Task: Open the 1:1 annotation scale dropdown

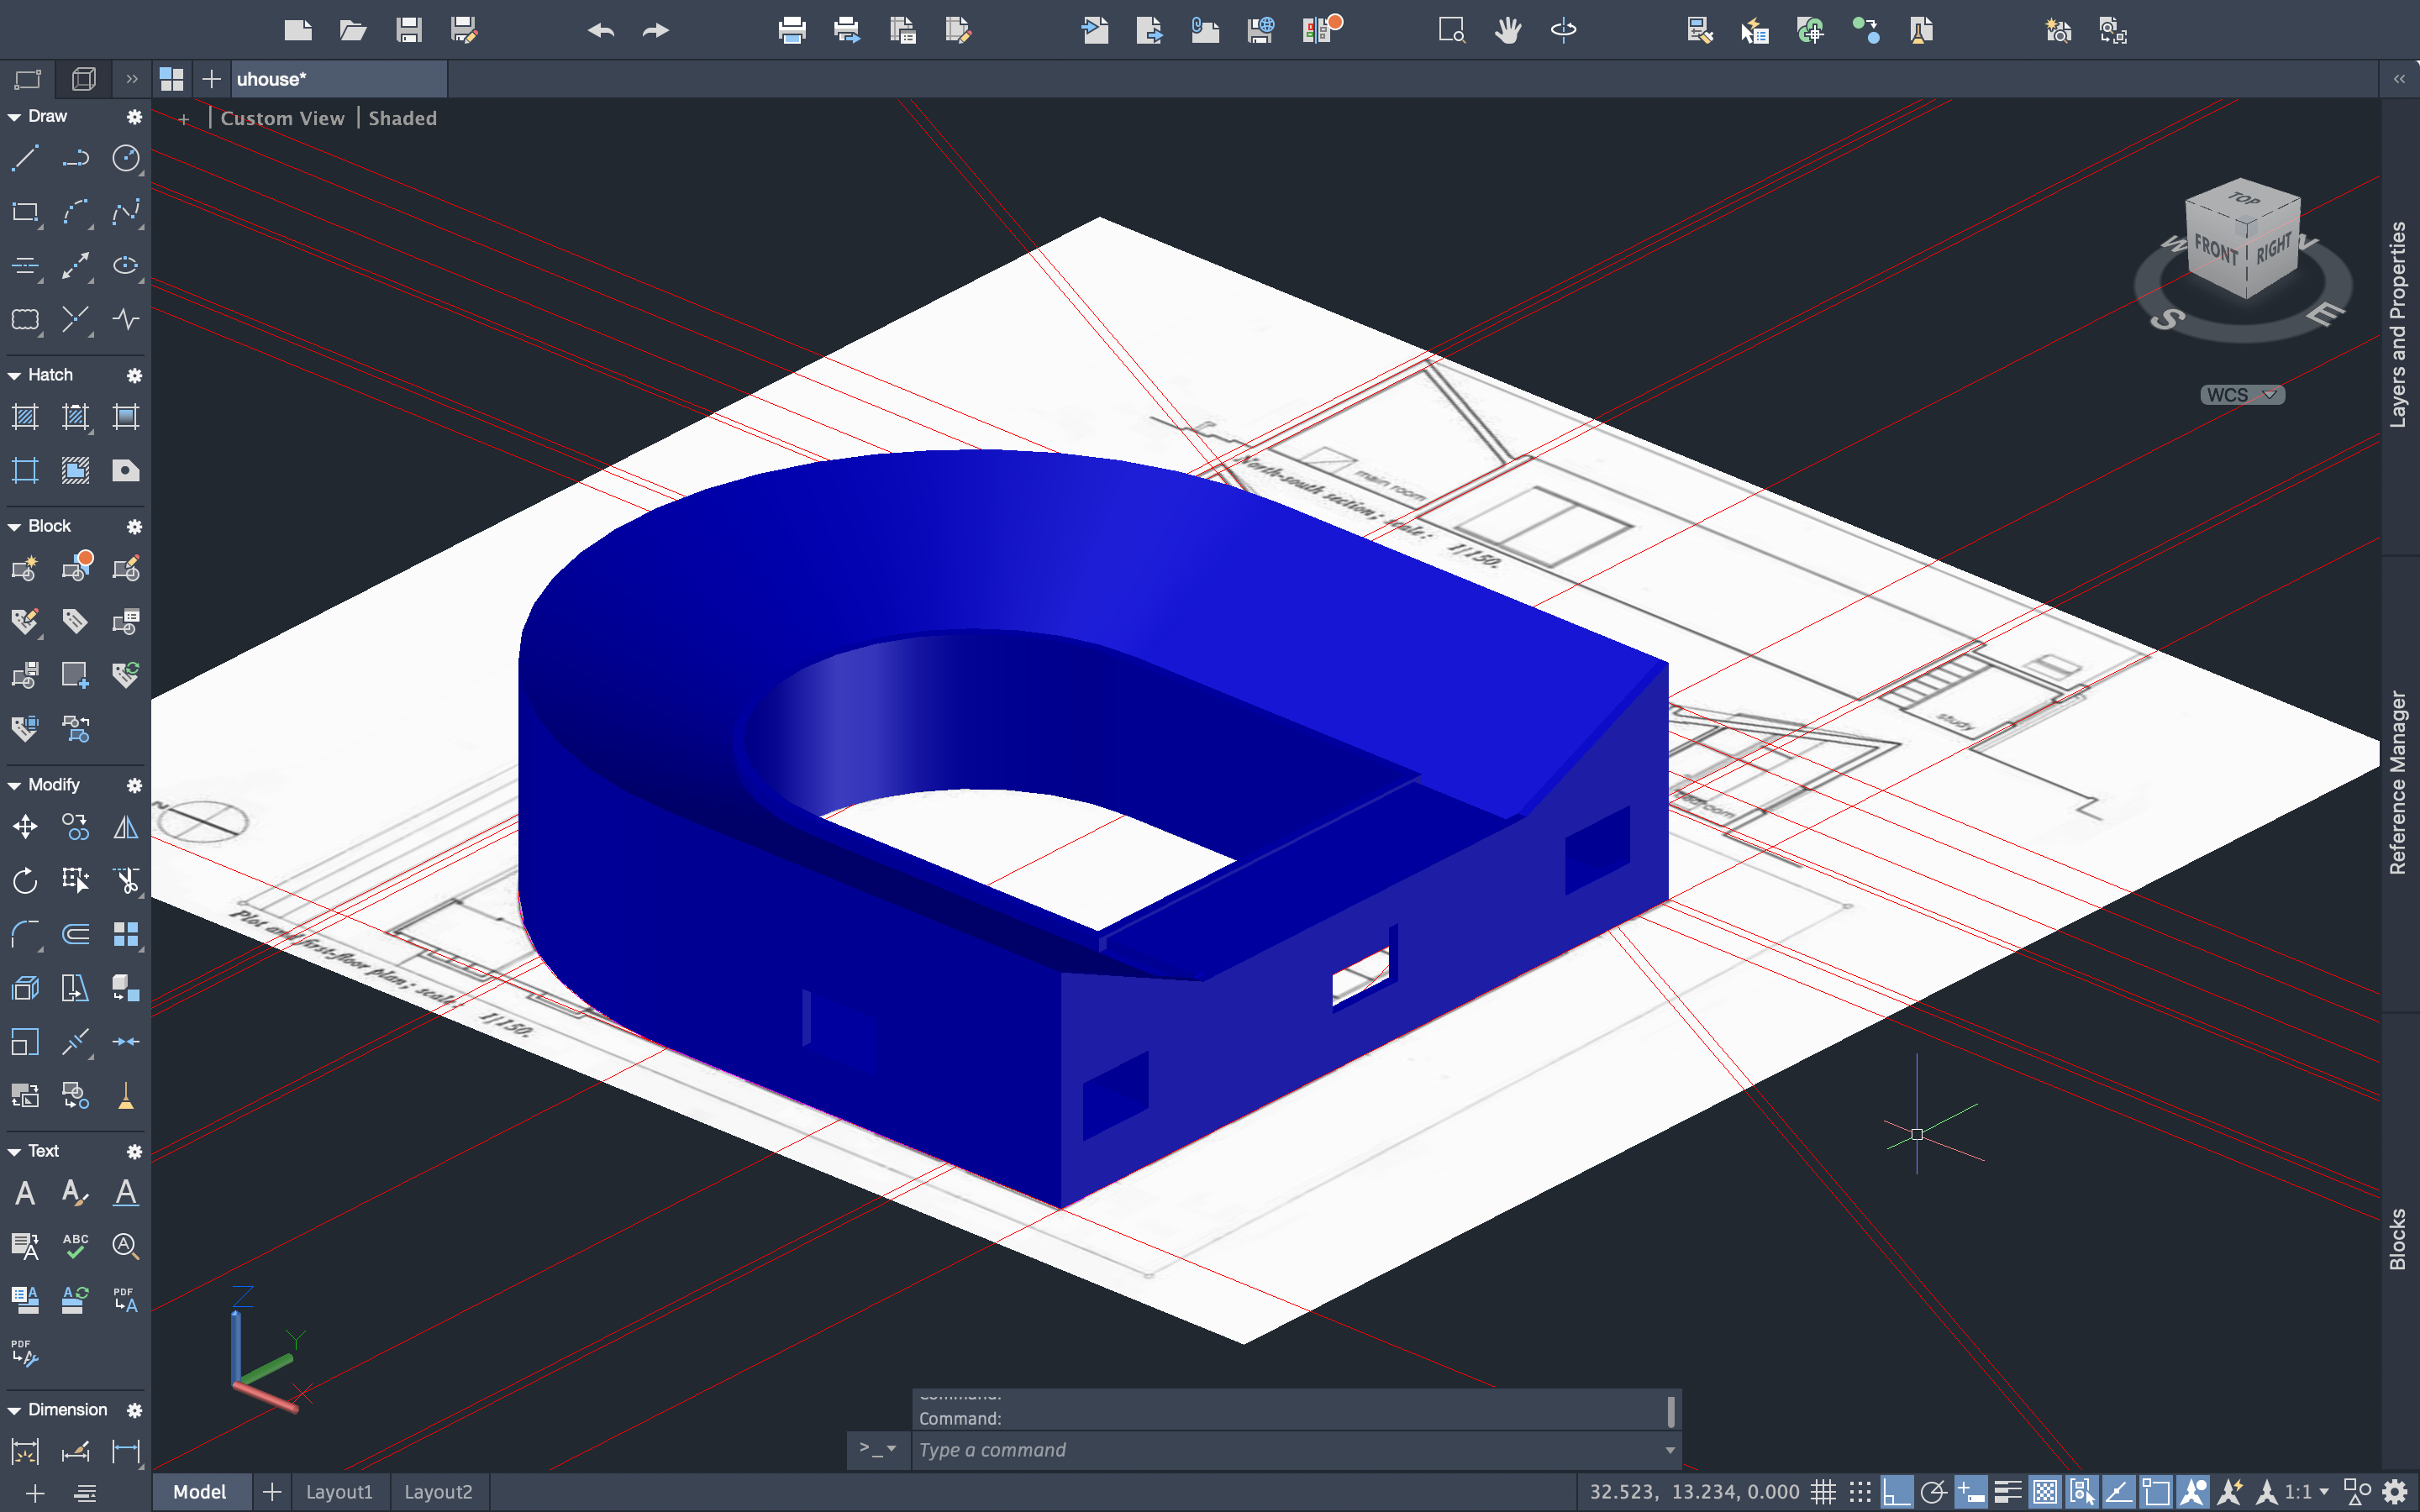Action: (x=2308, y=1492)
